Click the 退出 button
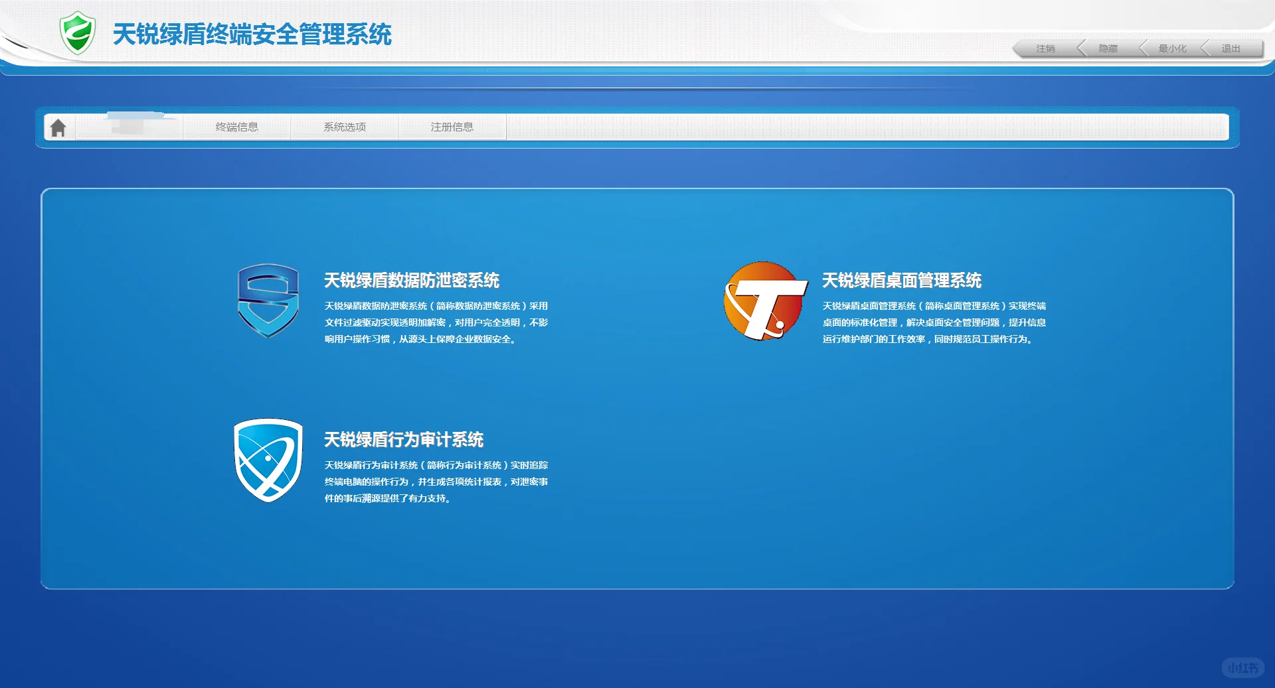This screenshot has height=688, width=1275. click(x=1231, y=48)
